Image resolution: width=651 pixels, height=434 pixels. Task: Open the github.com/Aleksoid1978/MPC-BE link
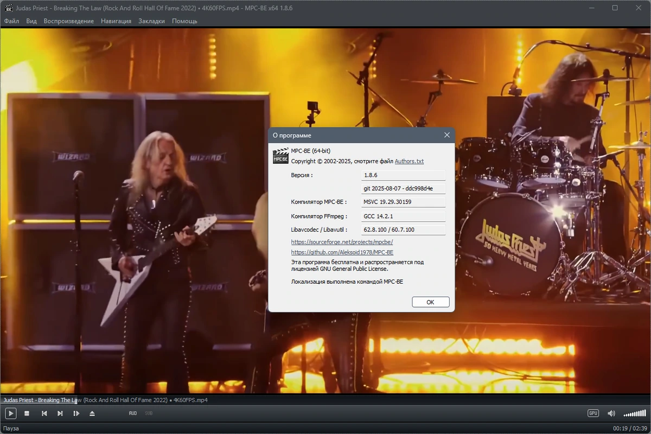coord(342,252)
